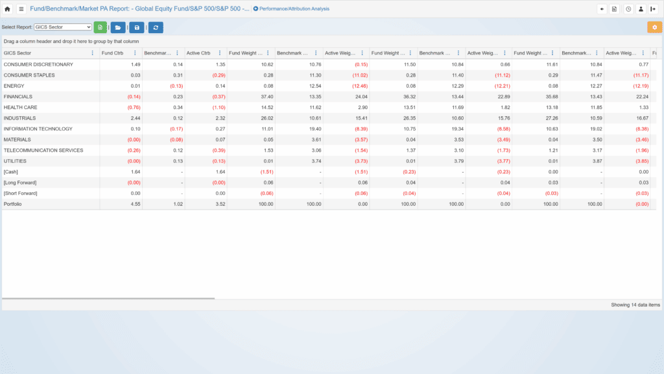This screenshot has width=664, height=374.
Task: Go to the home page icon
Action: click(8, 9)
